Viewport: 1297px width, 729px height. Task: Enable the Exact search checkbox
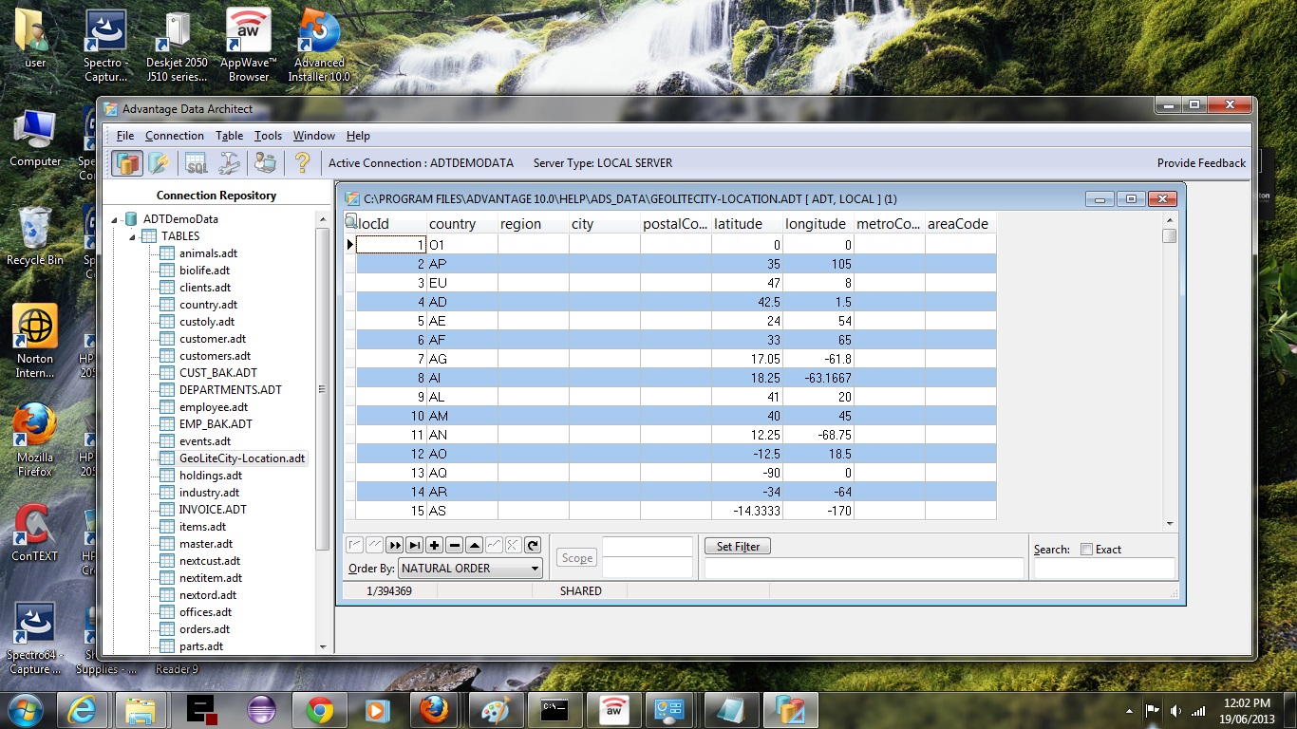point(1086,550)
